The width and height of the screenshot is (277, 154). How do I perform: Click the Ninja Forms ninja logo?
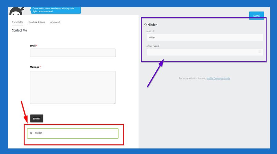coord(15,11)
